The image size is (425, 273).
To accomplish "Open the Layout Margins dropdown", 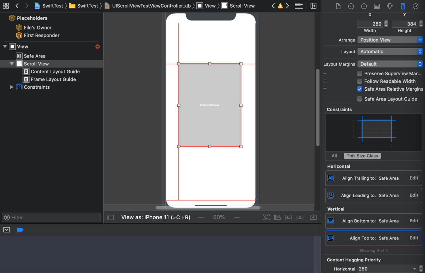I will tap(390, 64).
